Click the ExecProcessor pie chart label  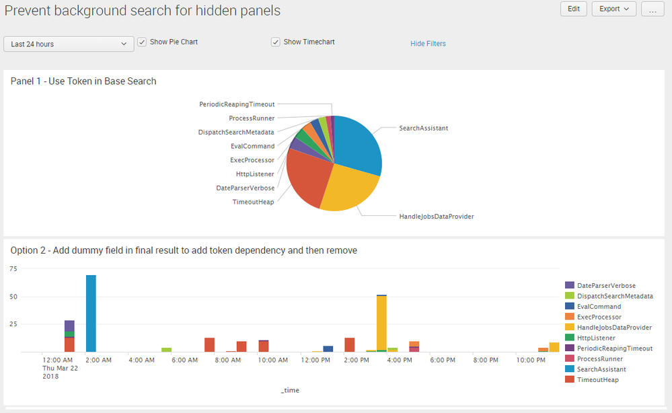(x=252, y=160)
